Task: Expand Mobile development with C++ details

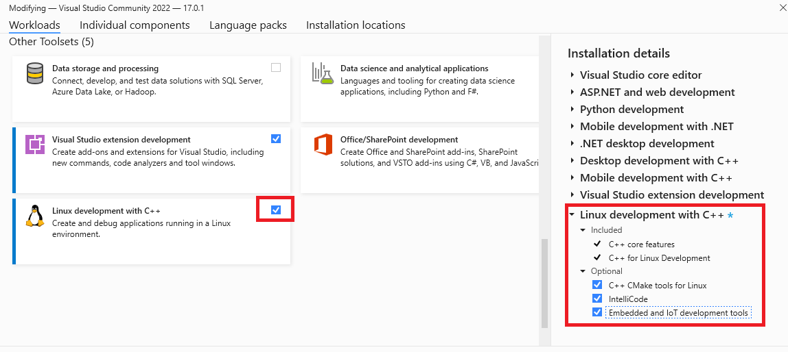Action: click(x=572, y=178)
